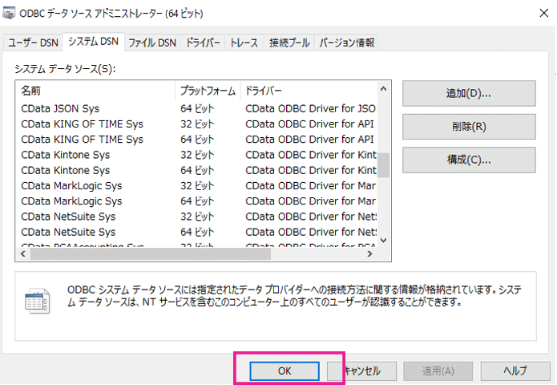Switch to the ユーザー DSN tab

(33, 43)
